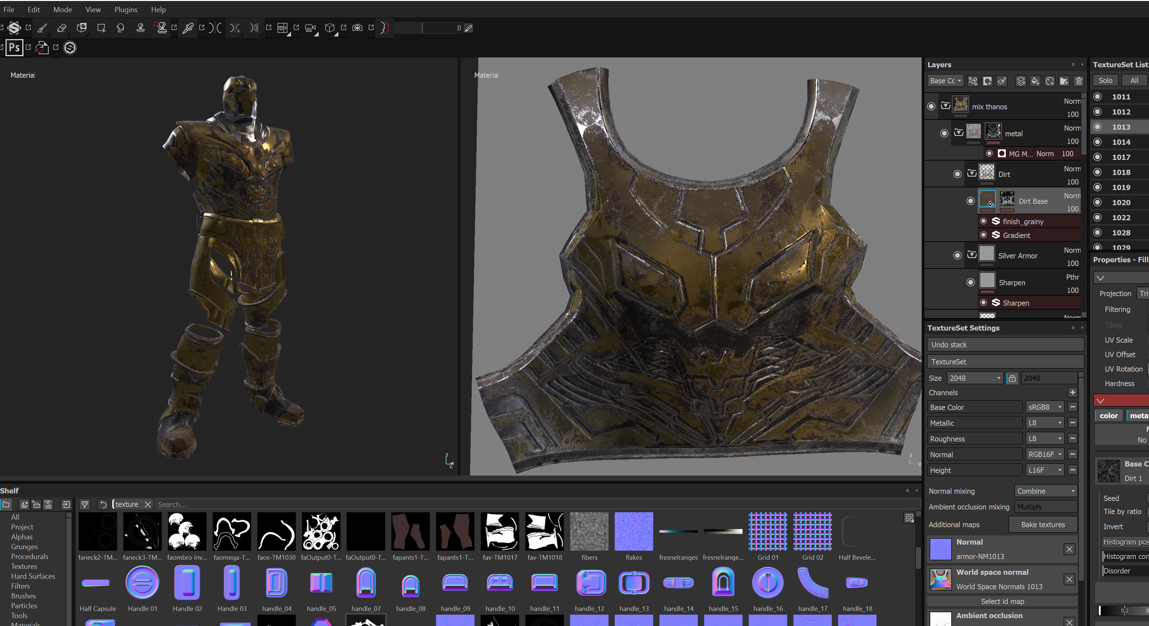
Task: Open the Mode menu
Action: tap(62, 10)
